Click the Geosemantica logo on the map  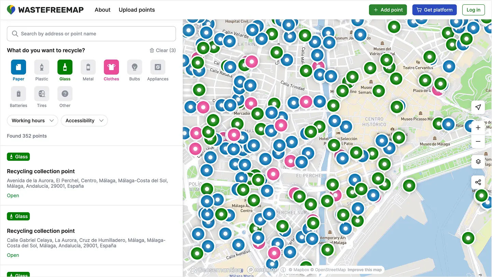[x=215, y=270]
